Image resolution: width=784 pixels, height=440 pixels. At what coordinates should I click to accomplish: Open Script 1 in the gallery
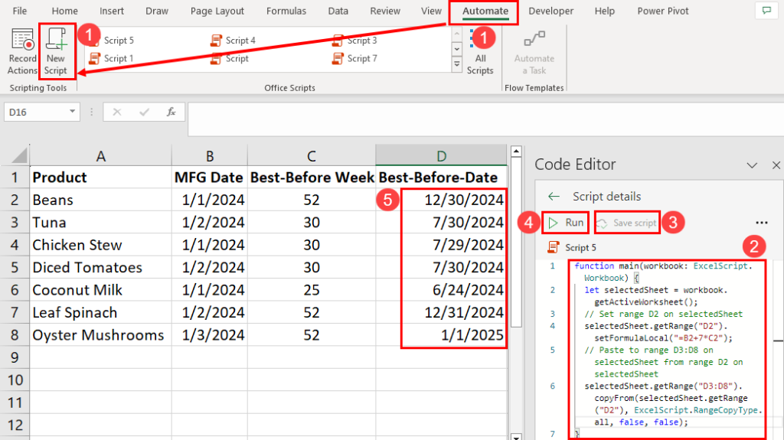[x=111, y=58]
